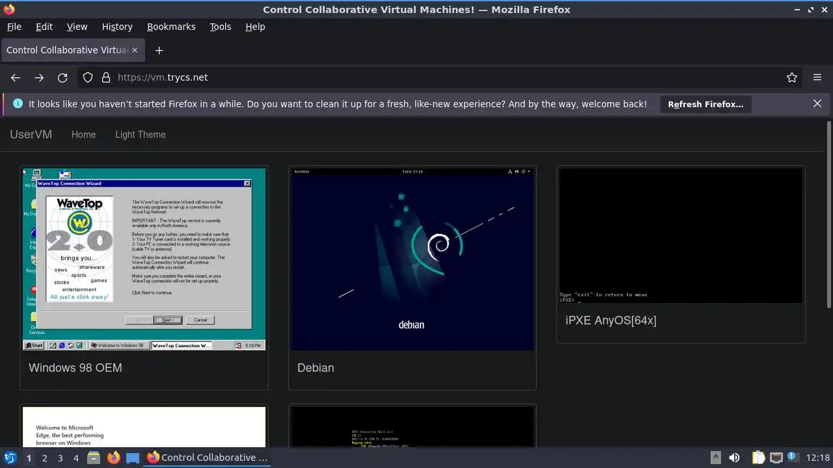Open the Debian VM title
The width and height of the screenshot is (833, 468).
316,368
